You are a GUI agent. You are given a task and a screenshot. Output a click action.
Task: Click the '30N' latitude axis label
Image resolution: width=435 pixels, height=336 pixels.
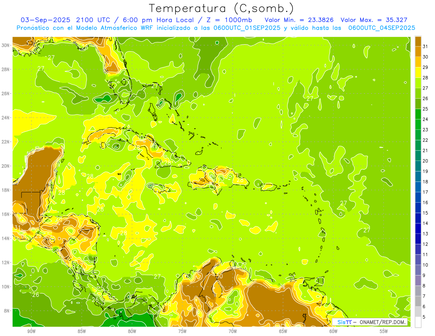[x=6, y=45]
